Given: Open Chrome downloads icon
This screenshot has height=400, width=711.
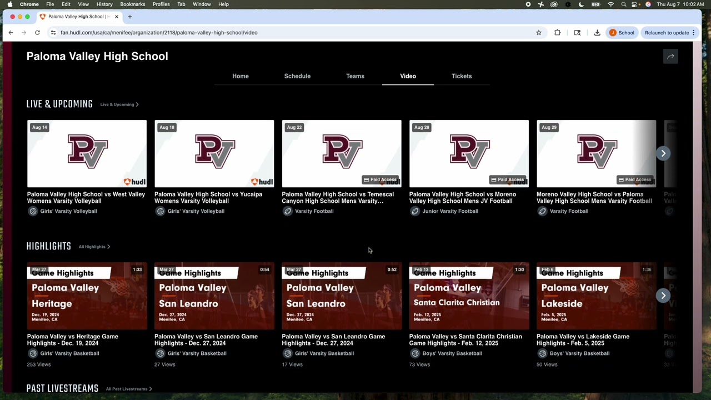Looking at the screenshot, I should tap(597, 33).
